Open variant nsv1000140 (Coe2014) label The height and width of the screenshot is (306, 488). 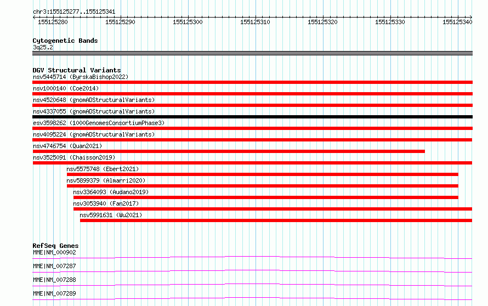(x=66, y=88)
